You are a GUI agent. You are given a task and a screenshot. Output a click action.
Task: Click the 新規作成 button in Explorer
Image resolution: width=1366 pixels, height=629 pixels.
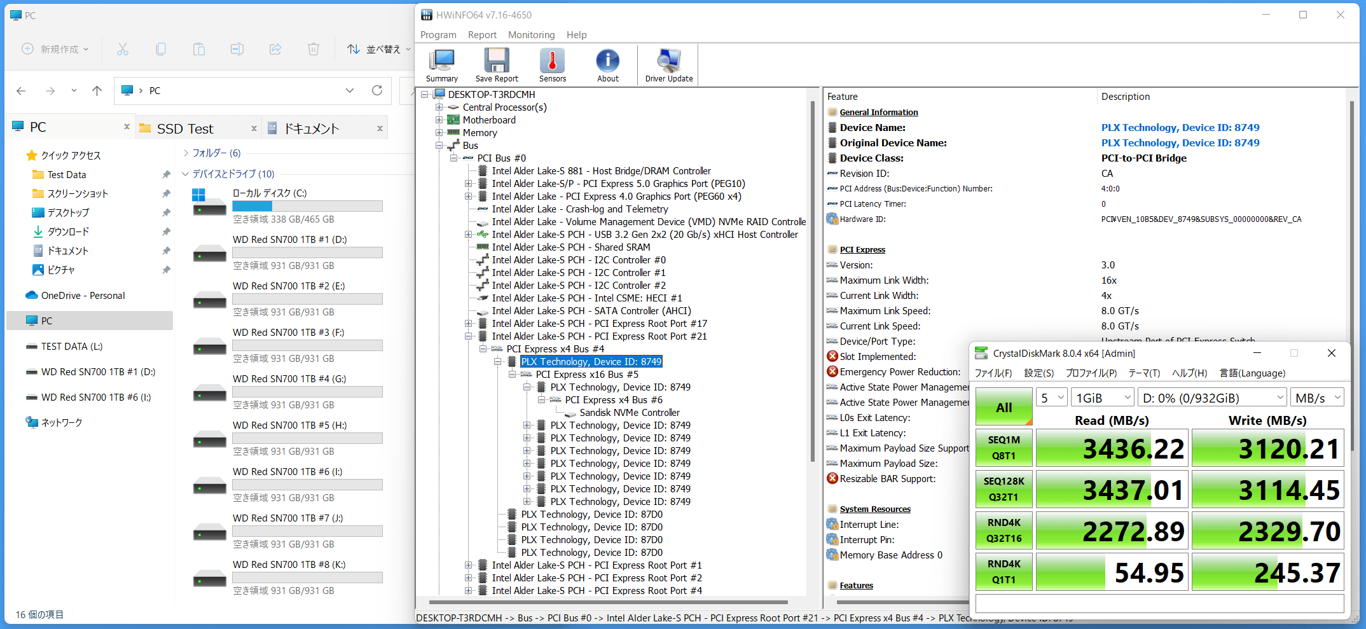[55, 49]
